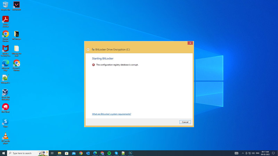Click the back arrow in BitLocker dialog
This screenshot has width=278, height=156.
(88, 50)
